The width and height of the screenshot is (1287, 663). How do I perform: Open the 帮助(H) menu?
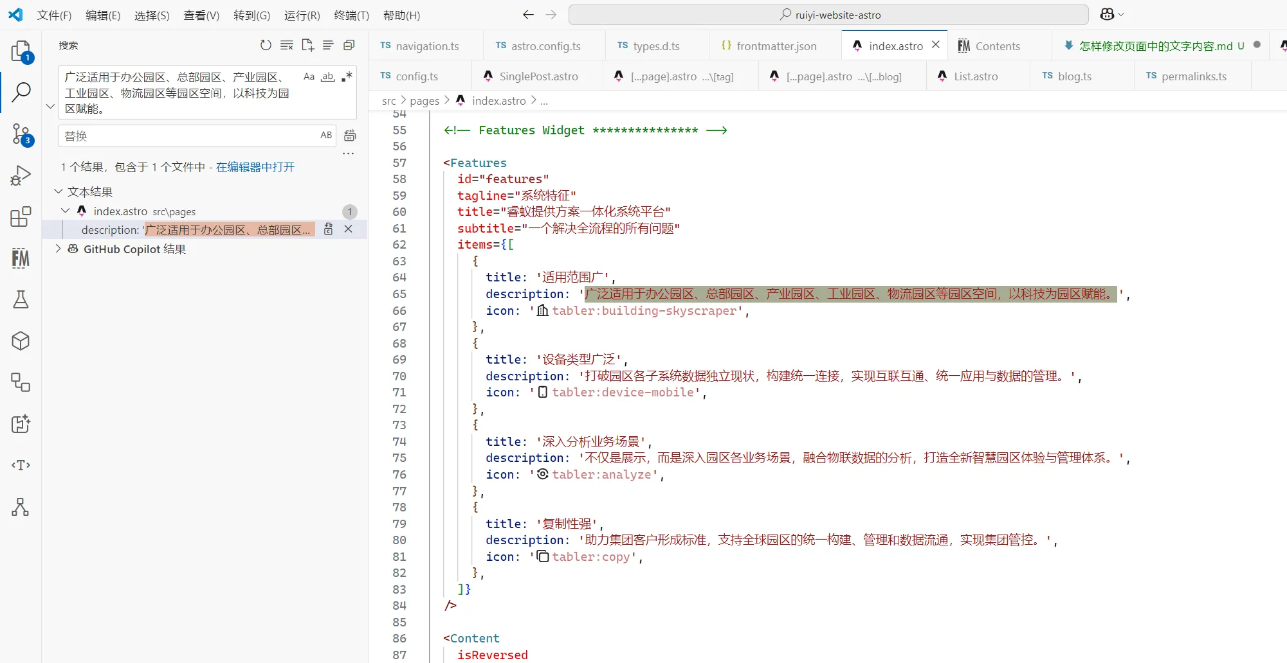point(401,15)
